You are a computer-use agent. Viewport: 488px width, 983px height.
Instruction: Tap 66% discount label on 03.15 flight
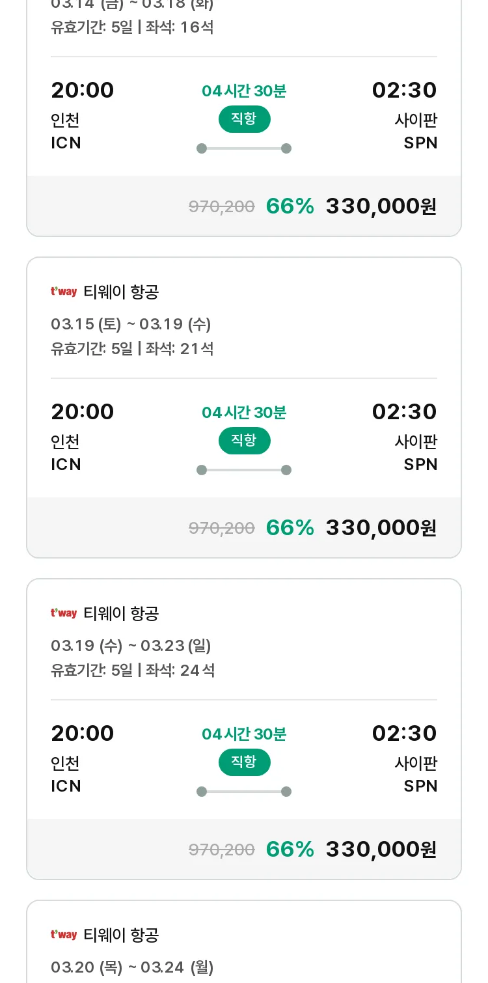(290, 527)
